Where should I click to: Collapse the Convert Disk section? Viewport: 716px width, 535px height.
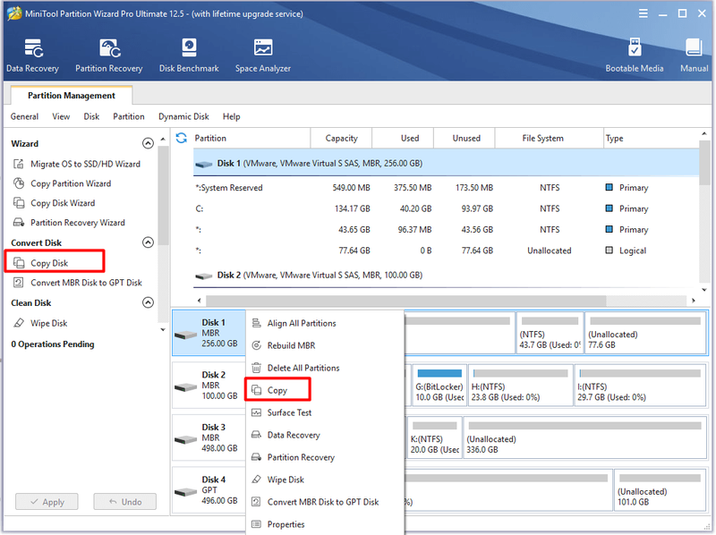148,242
